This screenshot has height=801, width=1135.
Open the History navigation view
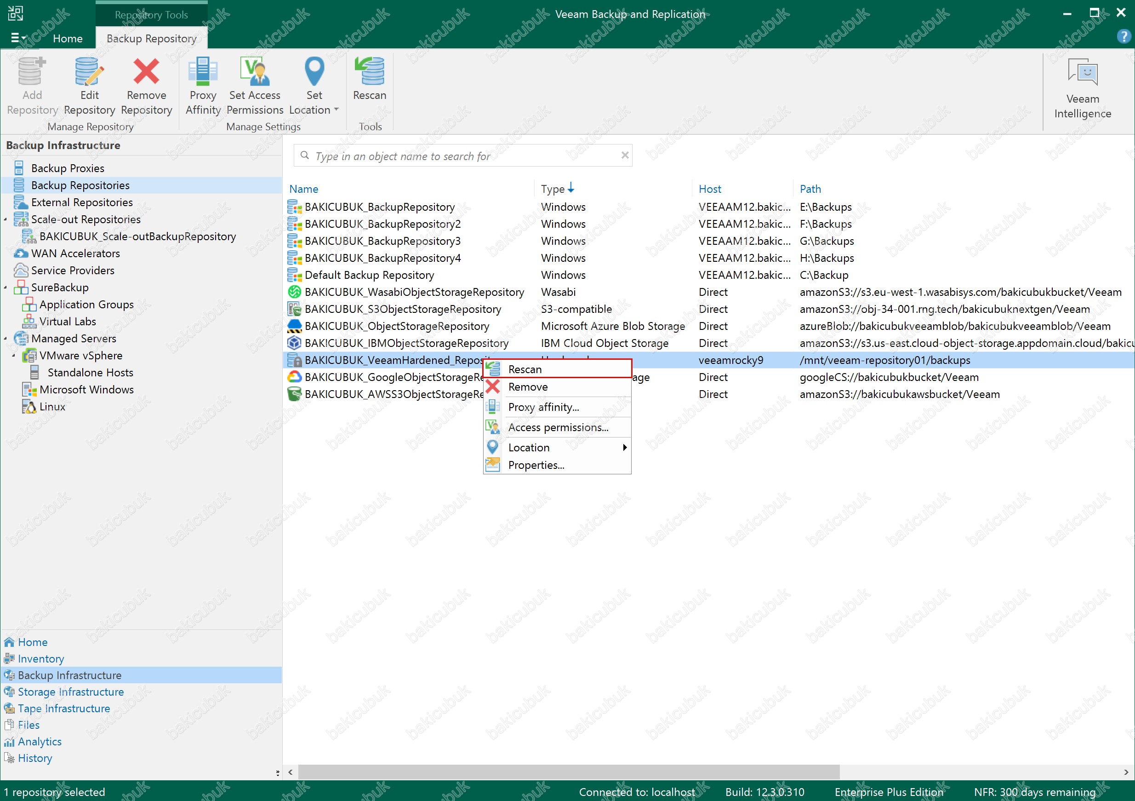tap(34, 759)
